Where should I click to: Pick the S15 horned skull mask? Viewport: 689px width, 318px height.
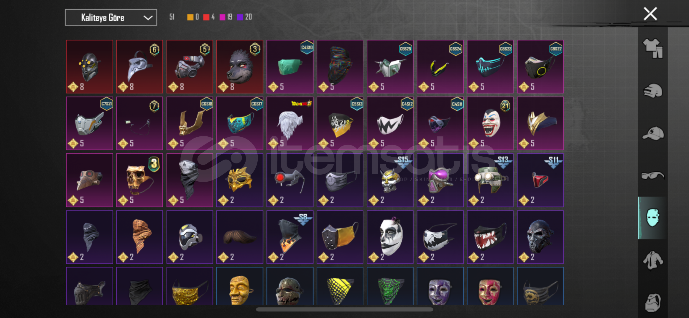[x=390, y=180]
